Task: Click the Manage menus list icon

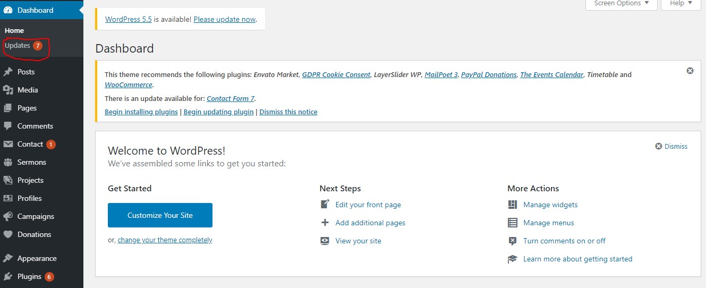Action: pyautogui.click(x=513, y=223)
